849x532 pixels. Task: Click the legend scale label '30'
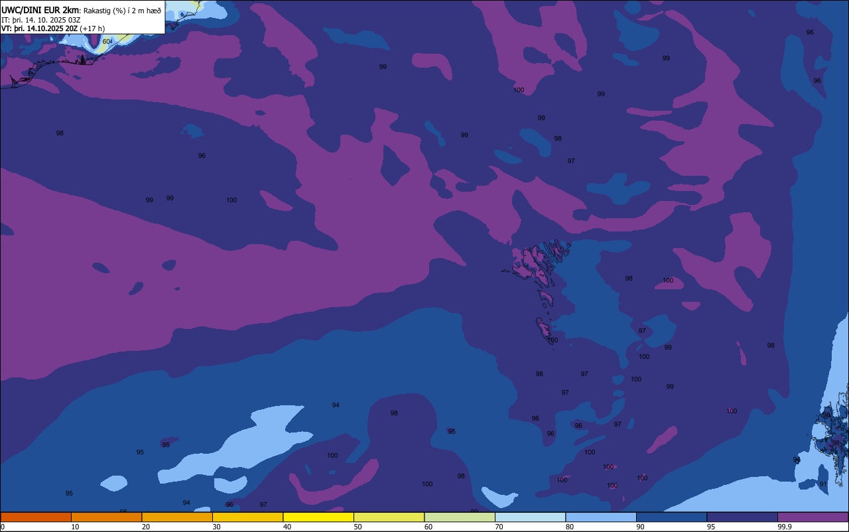pos(216,527)
